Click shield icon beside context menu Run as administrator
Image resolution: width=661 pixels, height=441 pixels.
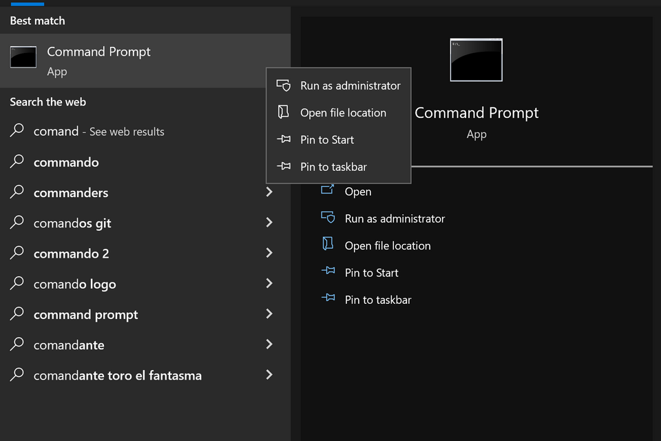(x=283, y=85)
